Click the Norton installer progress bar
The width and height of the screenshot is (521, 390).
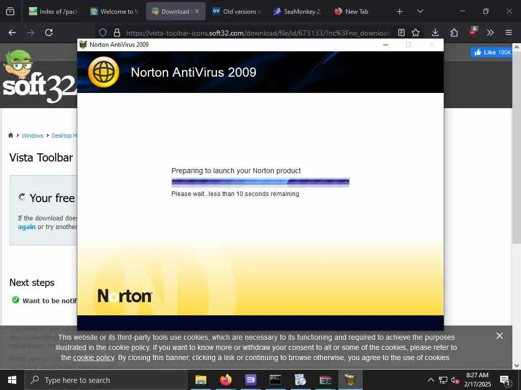260,182
